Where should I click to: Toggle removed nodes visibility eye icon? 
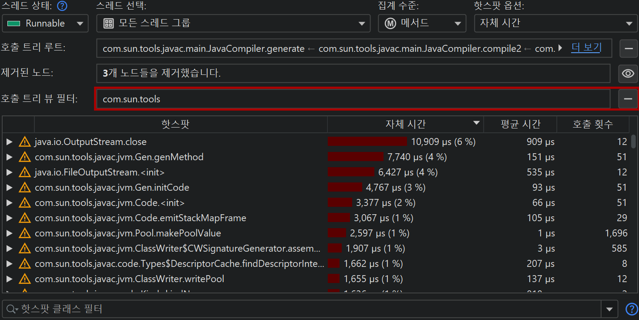(628, 74)
